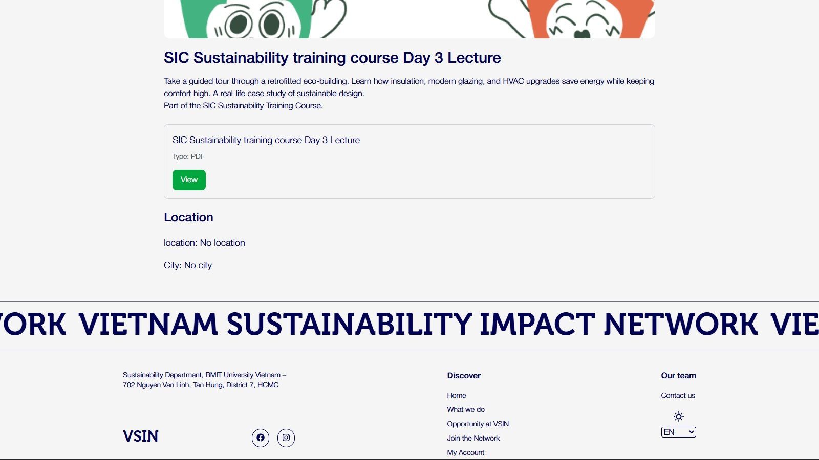Click the scrolling Vietnam Sustainability Impact Network banner
The width and height of the screenshot is (819, 460).
pyautogui.click(x=409, y=325)
